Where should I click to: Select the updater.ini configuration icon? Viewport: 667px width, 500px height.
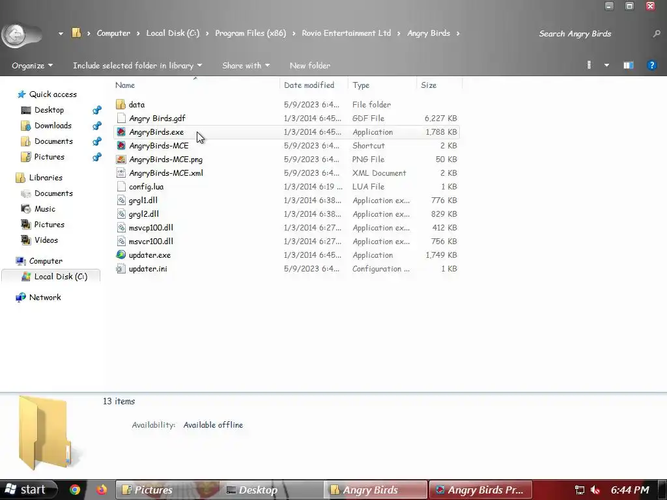(121, 268)
